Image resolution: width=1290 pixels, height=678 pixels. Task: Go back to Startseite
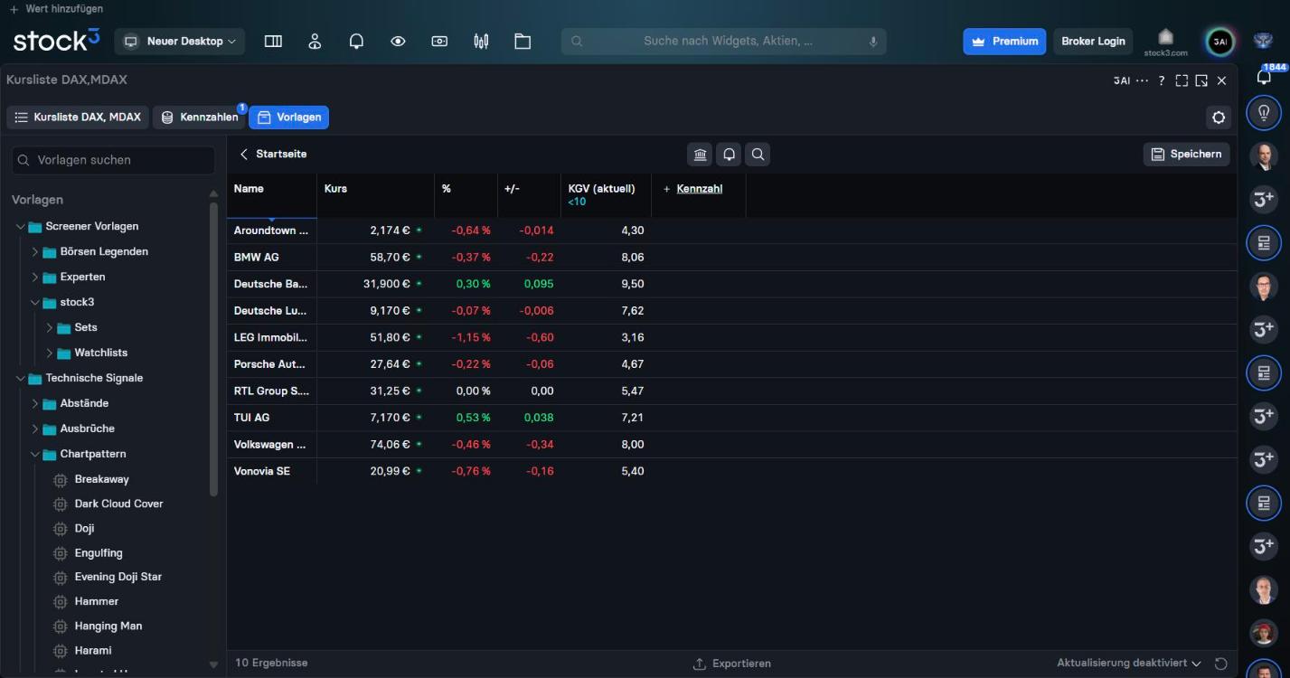pos(273,155)
